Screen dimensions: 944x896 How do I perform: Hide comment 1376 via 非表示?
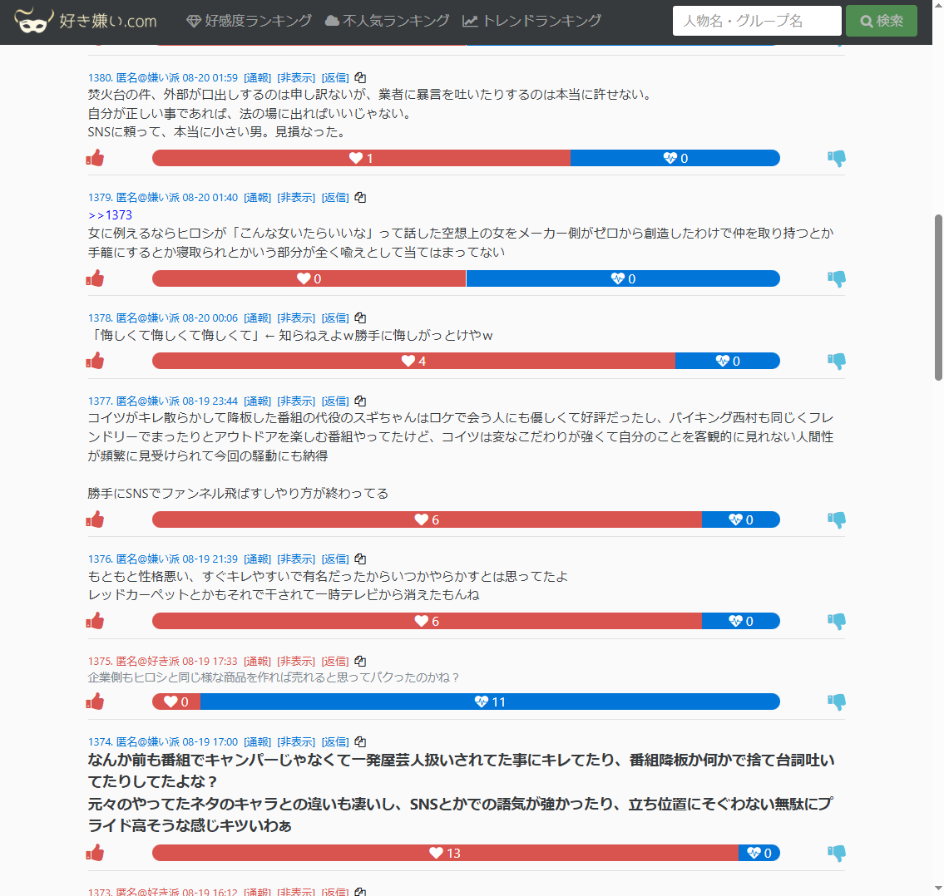pyautogui.click(x=296, y=559)
